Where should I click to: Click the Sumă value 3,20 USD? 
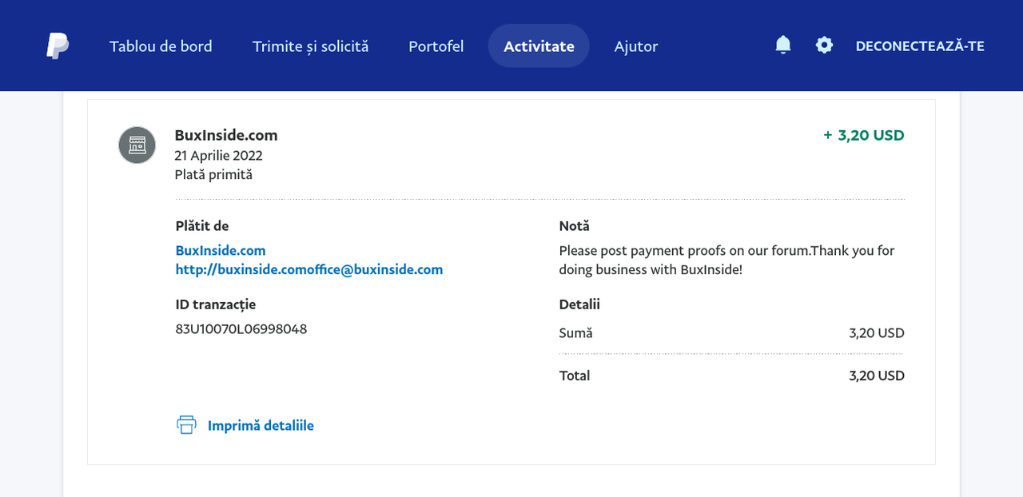click(x=877, y=333)
